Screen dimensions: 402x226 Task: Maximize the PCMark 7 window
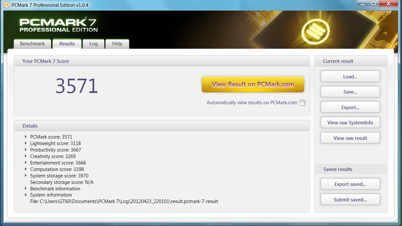tap(373, 3)
